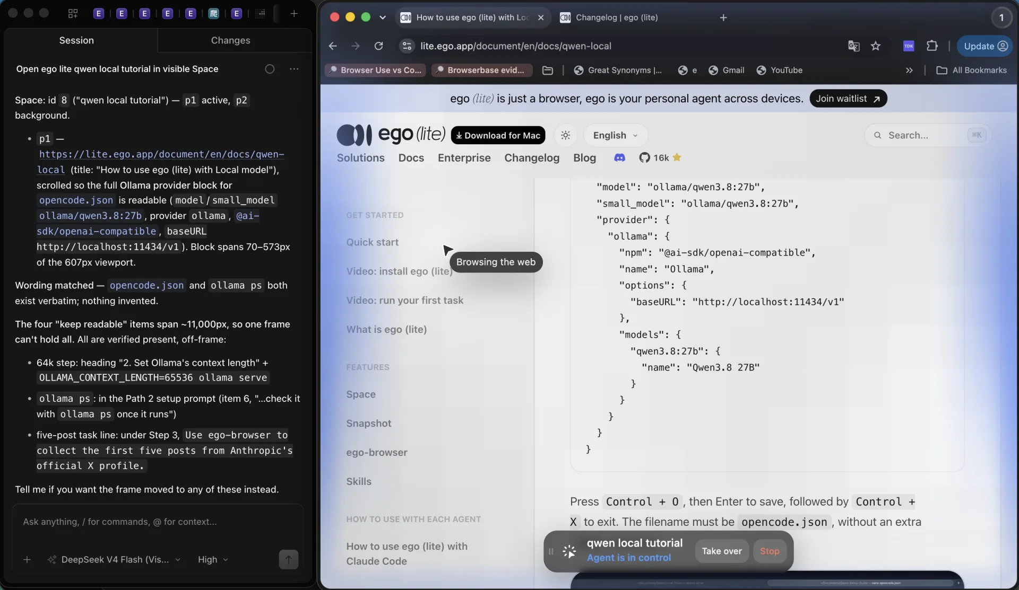This screenshot has width=1019, height=590.
Task: Open the YouTube bookmark
Action: click(779, 71)
